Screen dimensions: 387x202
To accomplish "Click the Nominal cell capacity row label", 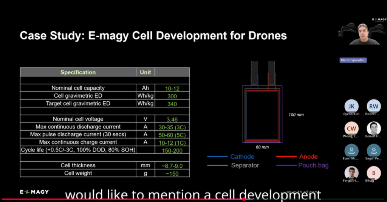I will click(x=78, y=88).
